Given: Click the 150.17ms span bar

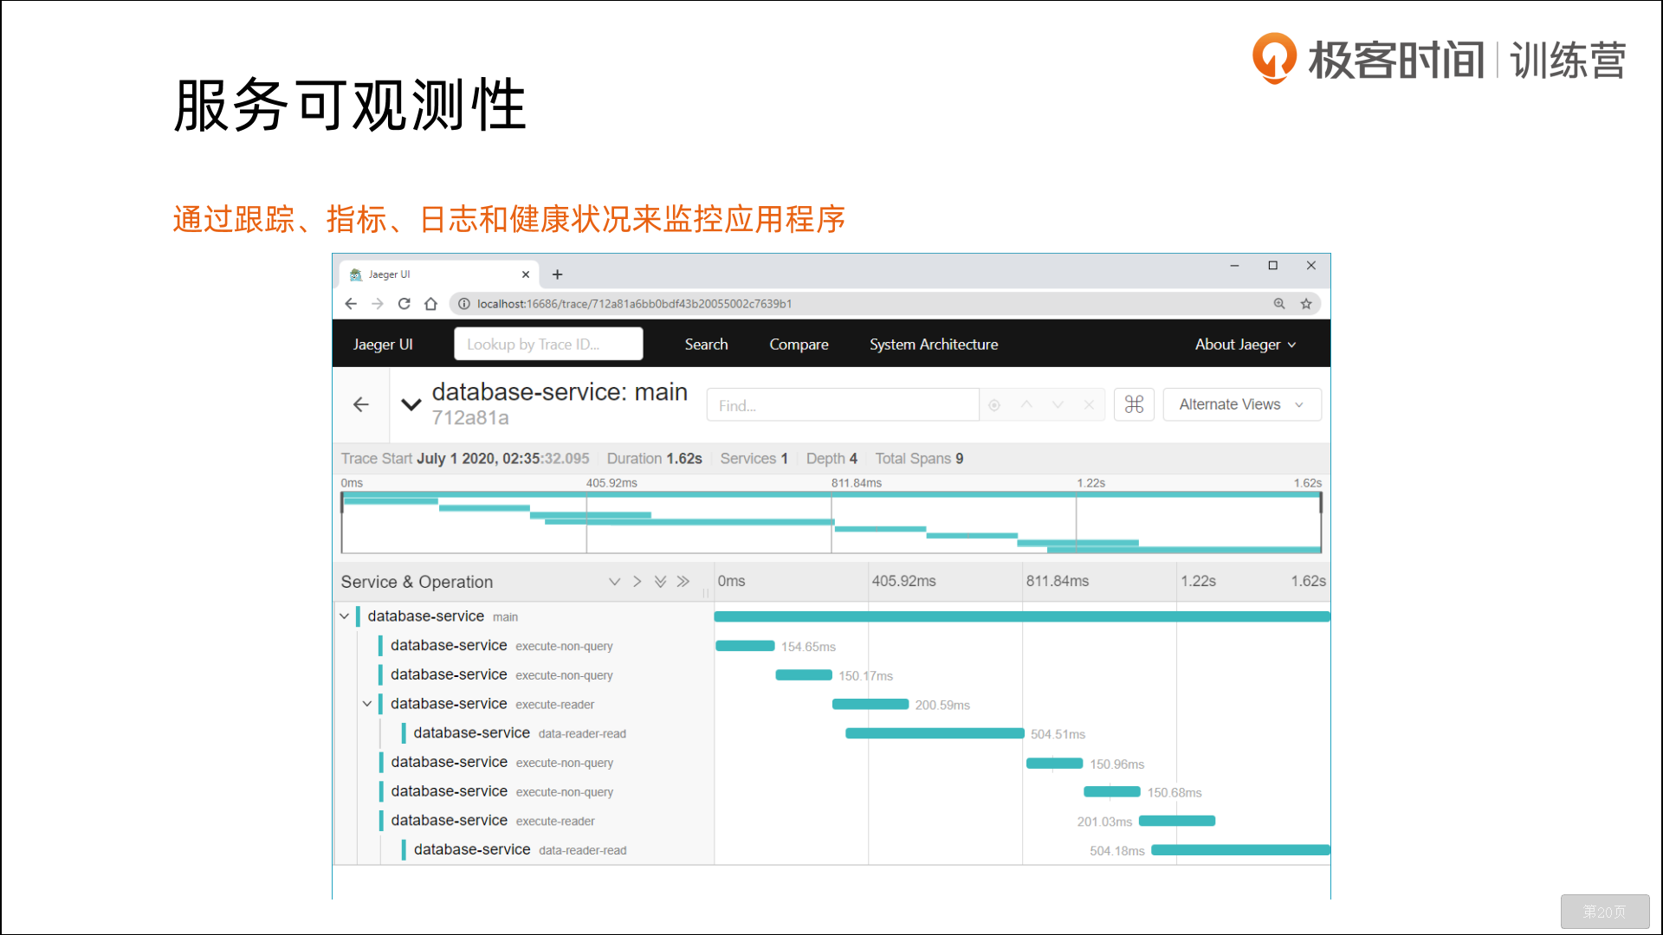Looking at the screenshot, I should (804, 675).
